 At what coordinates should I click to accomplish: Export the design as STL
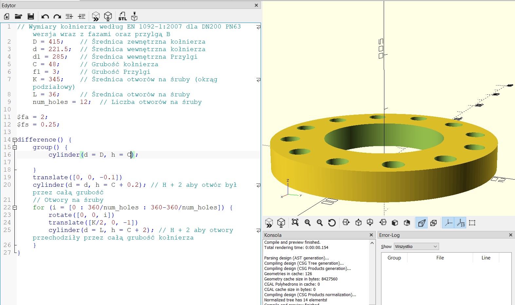(122, 16)
